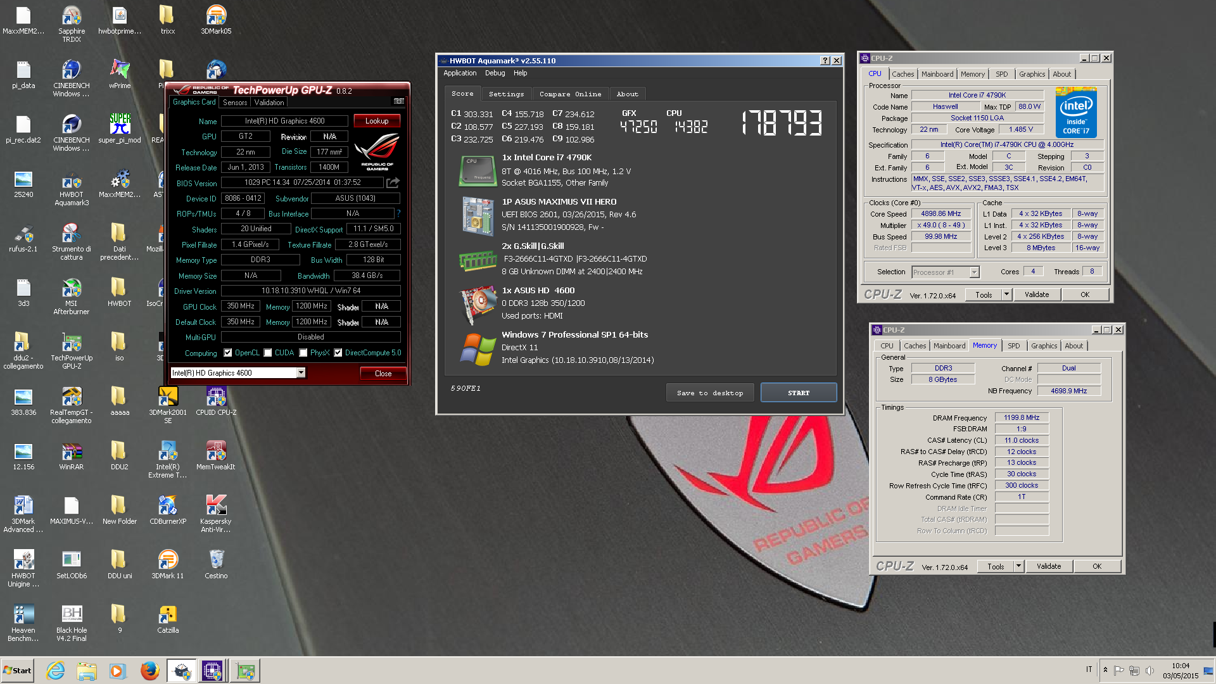The width and height of the screenshot is (1216, 684).
Task: Show hidden system tray icons
Action: (1105, 670)
